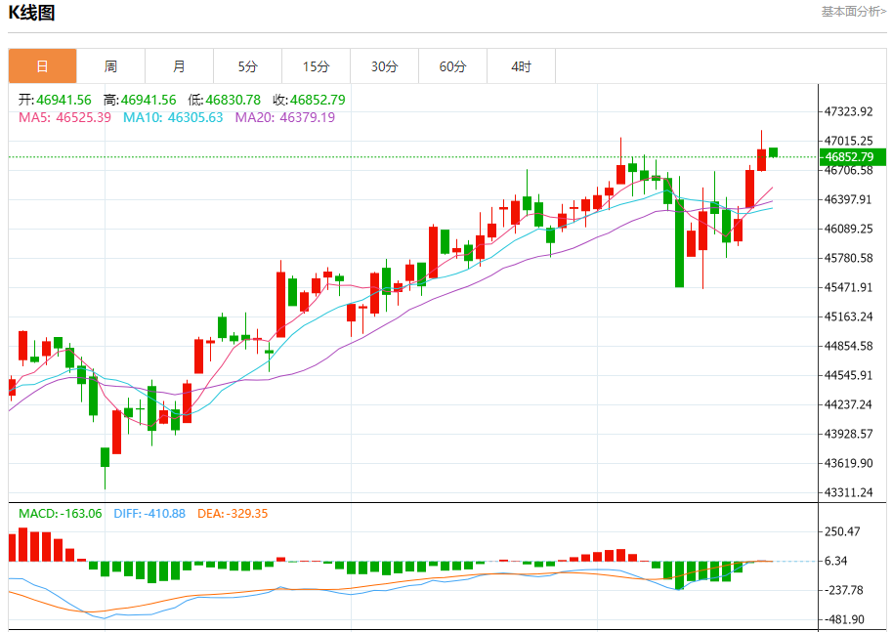The width and height of the screenshot is (892, 632).
Task: Choose the 30分 interval tab
Action: 384,66
